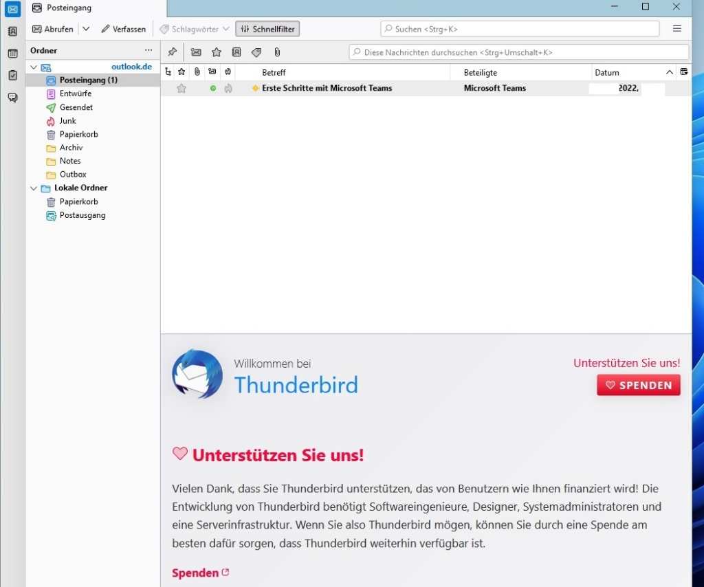Collapse the Lokale Ordner tree
The width and height of the screenshot is (704, 587).
(x=34, y=188)
